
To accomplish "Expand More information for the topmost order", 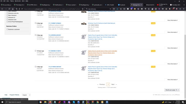I will (173, 20).
